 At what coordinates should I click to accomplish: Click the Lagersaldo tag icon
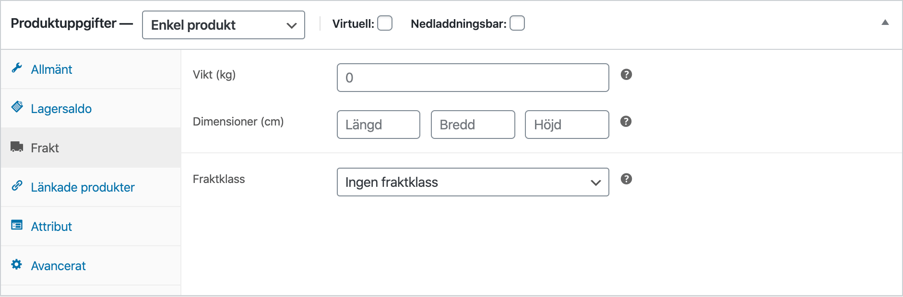[x=17, y=107]
